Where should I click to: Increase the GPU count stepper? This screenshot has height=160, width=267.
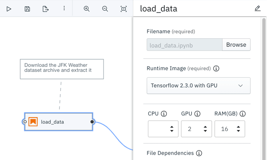click(x=205, y=127)
